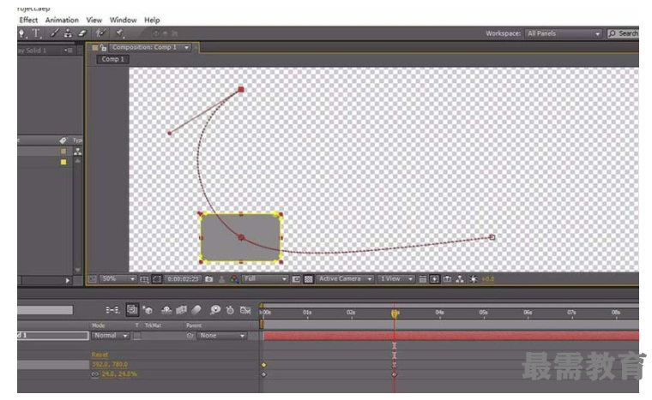
Task: Toggle Region of Interest
Action: (x=296, y=279)
